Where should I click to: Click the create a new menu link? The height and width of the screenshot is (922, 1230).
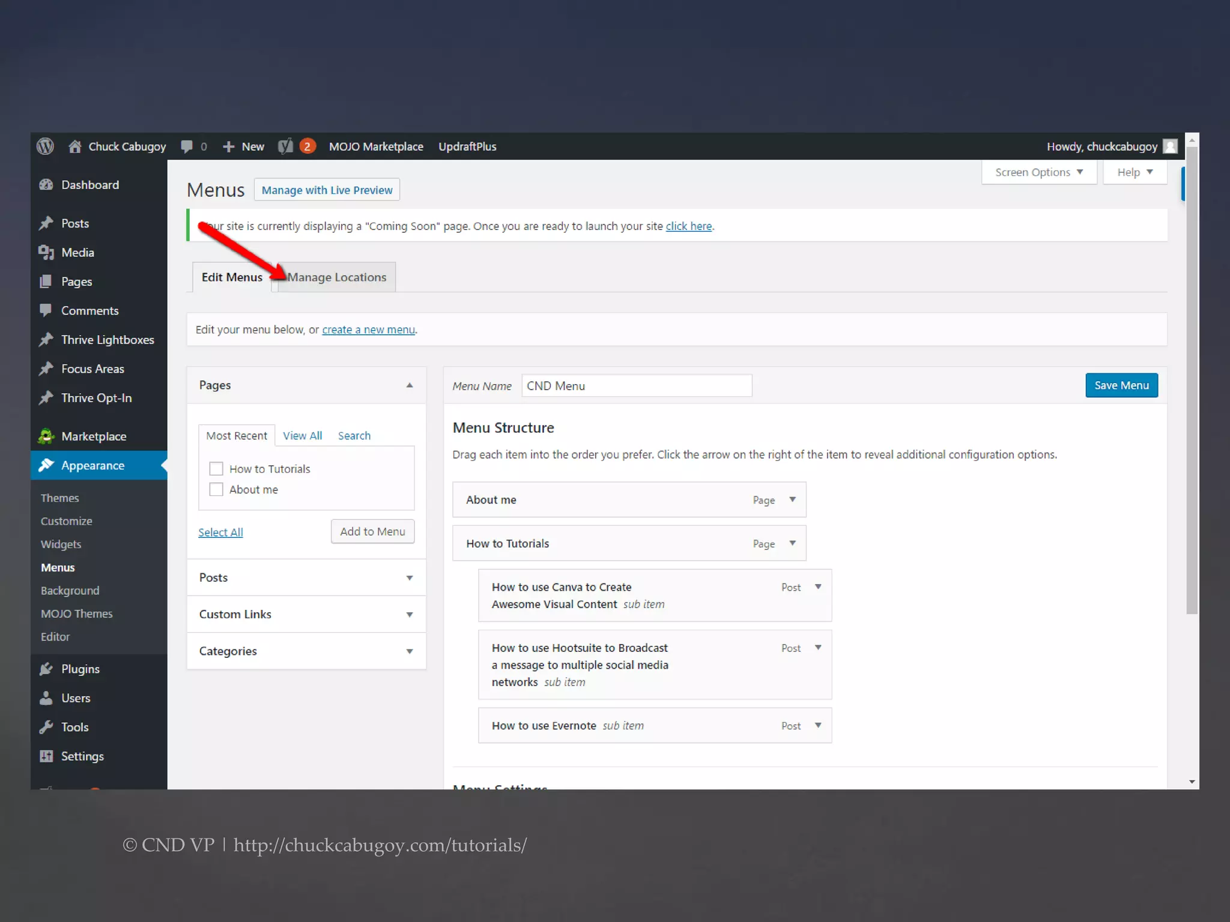point(368,330)
